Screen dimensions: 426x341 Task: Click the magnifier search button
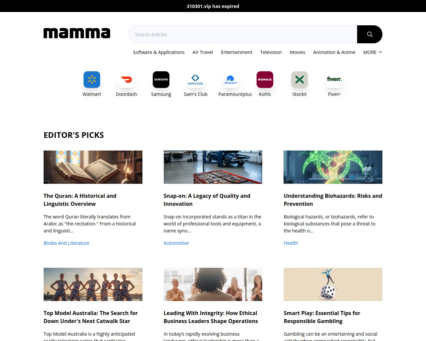click(x=370, y=34)
